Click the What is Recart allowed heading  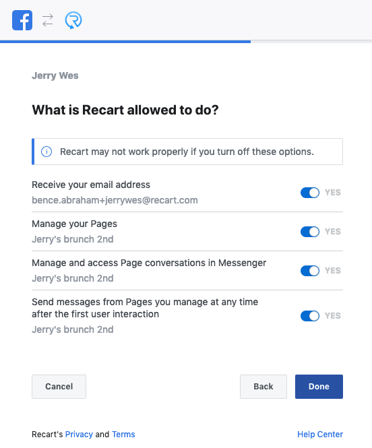[x=125, y=110]
